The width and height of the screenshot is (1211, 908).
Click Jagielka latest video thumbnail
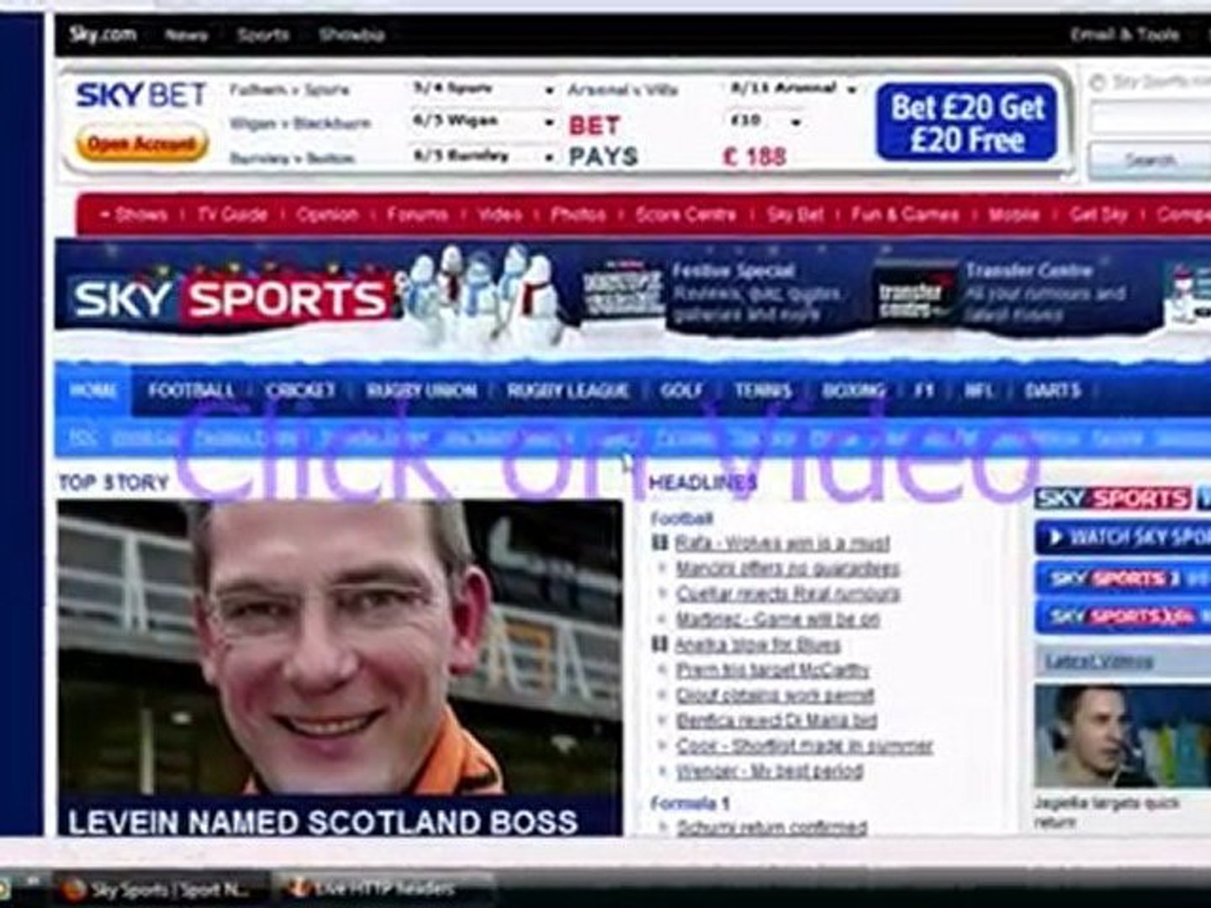tap(1123, 736)
